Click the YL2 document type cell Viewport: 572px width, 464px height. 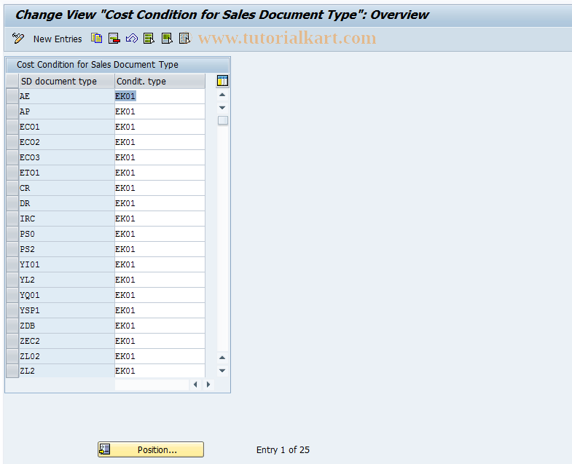coord(66,280)
